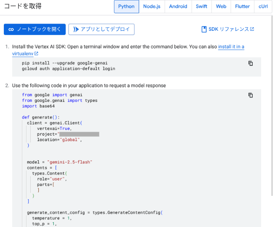Click the vertical scrollbar on right

pos(272,106)
